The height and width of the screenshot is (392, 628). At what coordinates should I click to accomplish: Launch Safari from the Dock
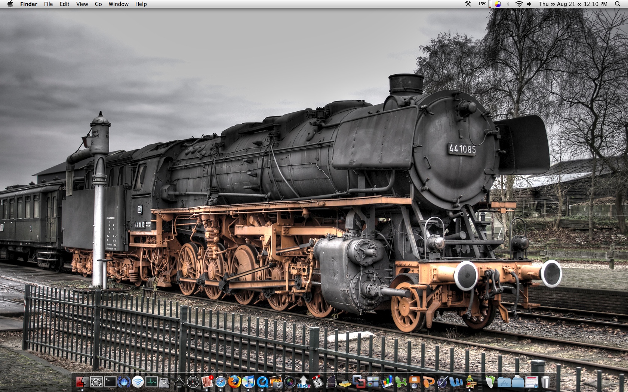coord(221,382)
